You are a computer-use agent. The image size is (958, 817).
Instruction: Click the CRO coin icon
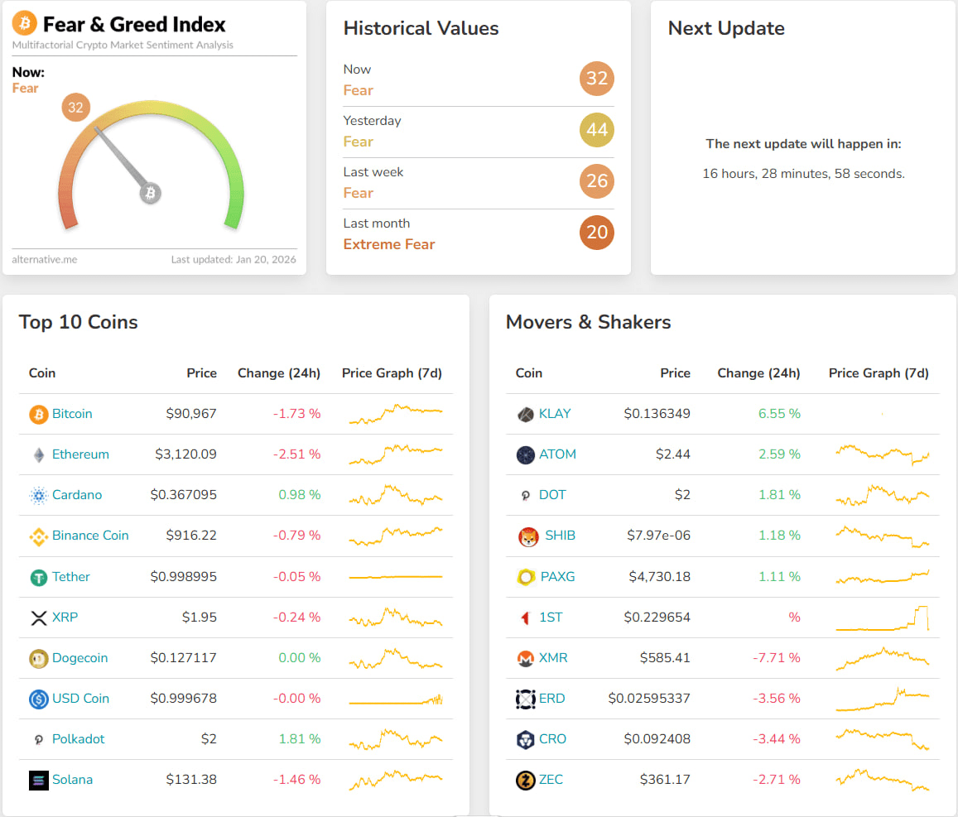click(x=526, y=739)
